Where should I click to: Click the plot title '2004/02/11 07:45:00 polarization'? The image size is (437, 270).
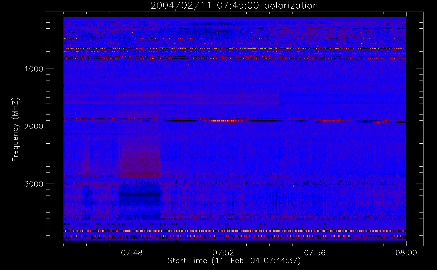click(x=234, y=6)
